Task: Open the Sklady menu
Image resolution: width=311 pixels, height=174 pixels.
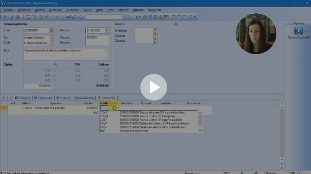Action: click(x=88, y=10)
